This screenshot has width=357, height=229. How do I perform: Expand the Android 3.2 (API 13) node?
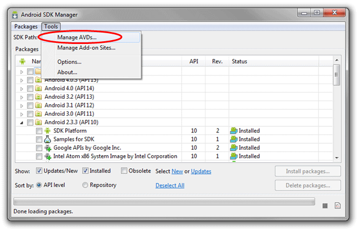coord(22,97)
